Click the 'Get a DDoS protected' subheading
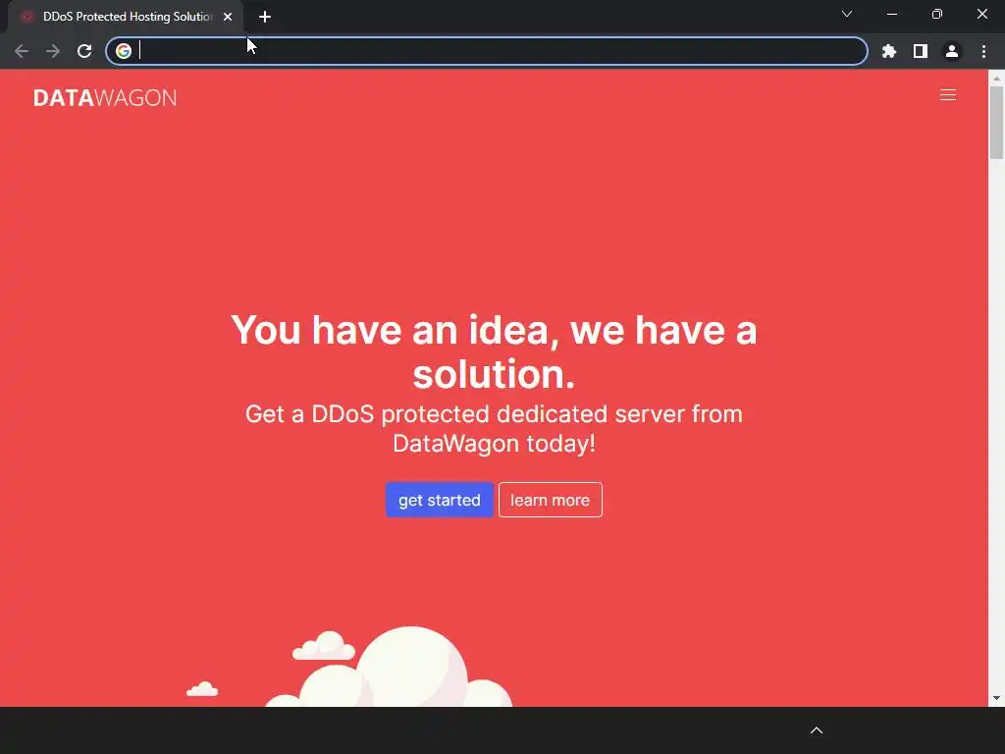Image resolution: width=1005 pixels, height=754 pixels. (x=494, y=428)
